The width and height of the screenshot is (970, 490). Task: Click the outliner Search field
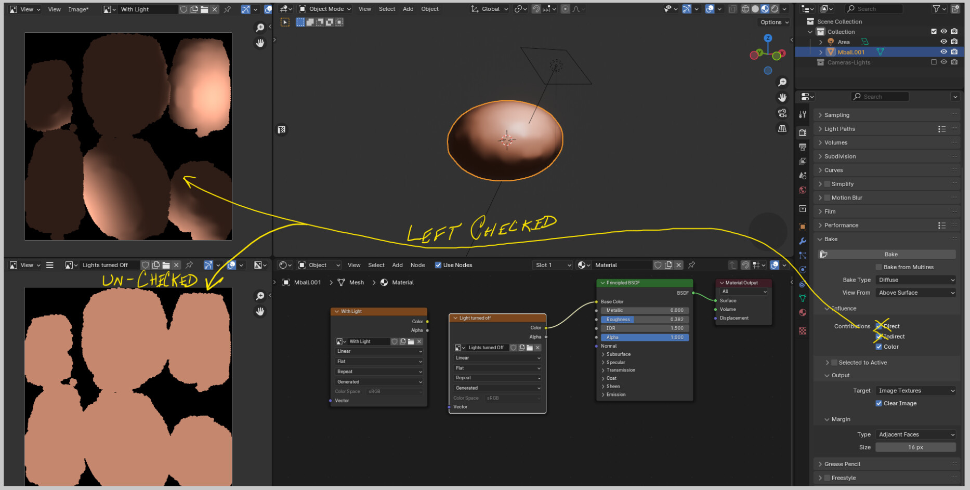874,9
